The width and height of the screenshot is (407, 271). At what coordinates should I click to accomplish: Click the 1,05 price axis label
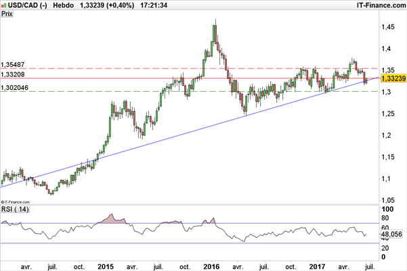(x=388, y=200)
